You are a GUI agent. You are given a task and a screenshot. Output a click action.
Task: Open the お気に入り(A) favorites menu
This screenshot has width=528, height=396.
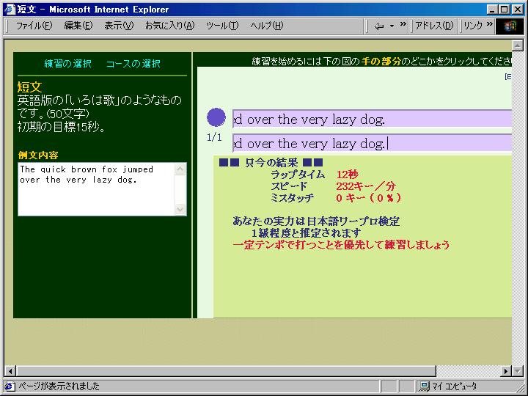[169, 26]
